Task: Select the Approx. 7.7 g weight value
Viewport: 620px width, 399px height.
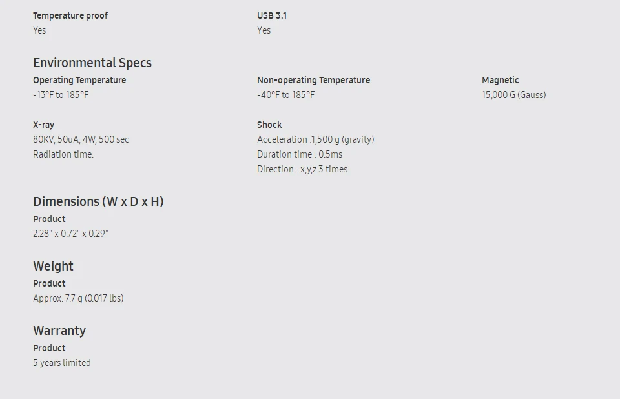Action: [78, 298]
